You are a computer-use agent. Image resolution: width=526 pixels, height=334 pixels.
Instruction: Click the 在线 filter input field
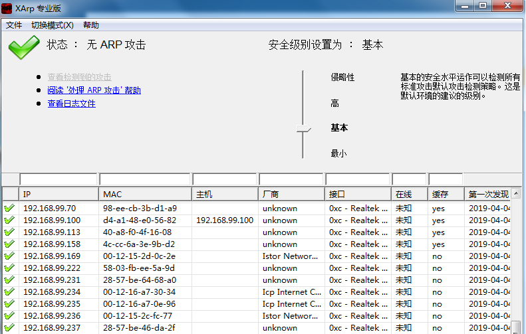coord(409,179)
